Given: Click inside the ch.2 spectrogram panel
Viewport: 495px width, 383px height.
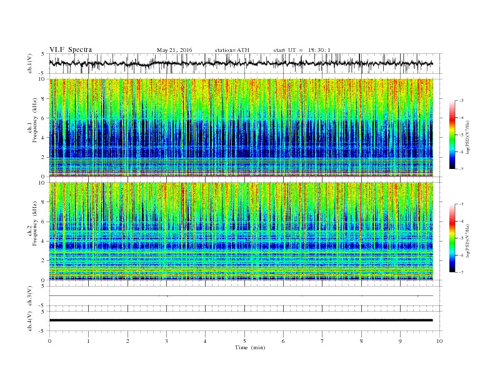Looking at the screenshot, I should coord(241,232).
